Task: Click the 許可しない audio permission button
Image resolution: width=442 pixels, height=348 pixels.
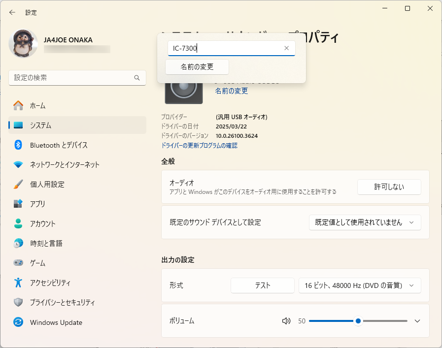Action: tap(389, 187)
